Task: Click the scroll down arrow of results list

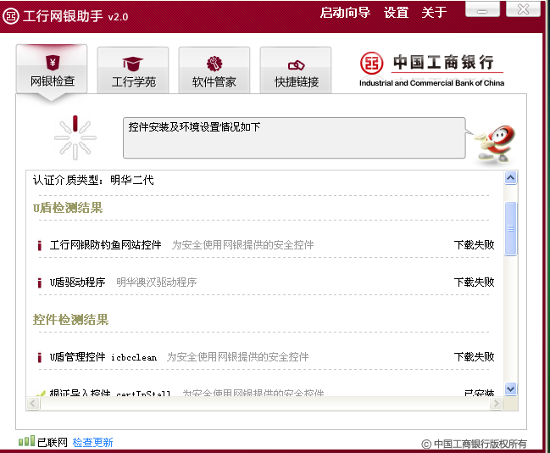Action: [x=511, y=389]
